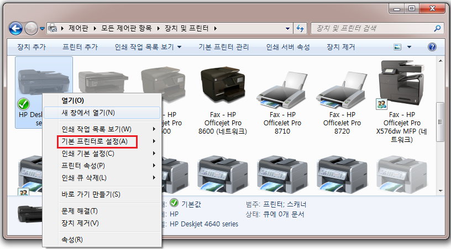Viewport: 451px width, 249px height.
Task: Click the search magnifier icon
Action: (437, 28)
